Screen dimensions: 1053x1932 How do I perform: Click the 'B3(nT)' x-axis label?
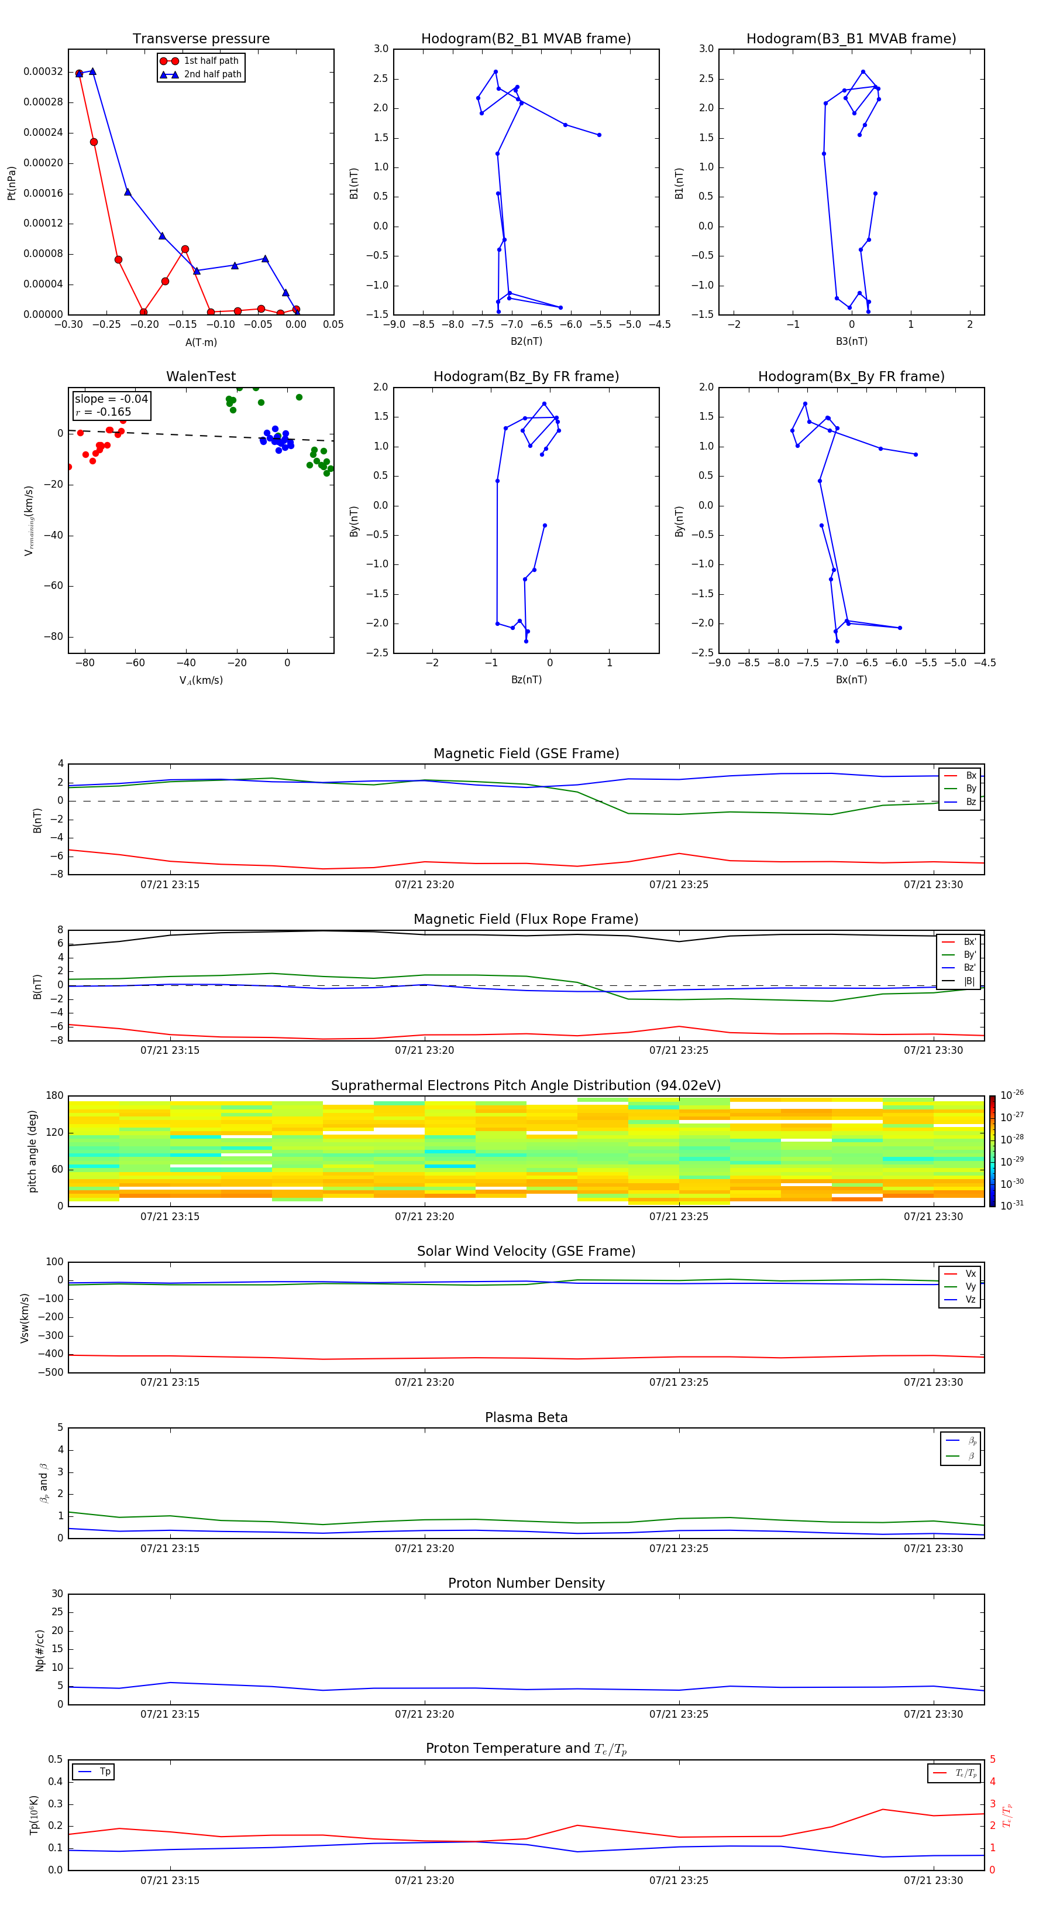(851, 341)
